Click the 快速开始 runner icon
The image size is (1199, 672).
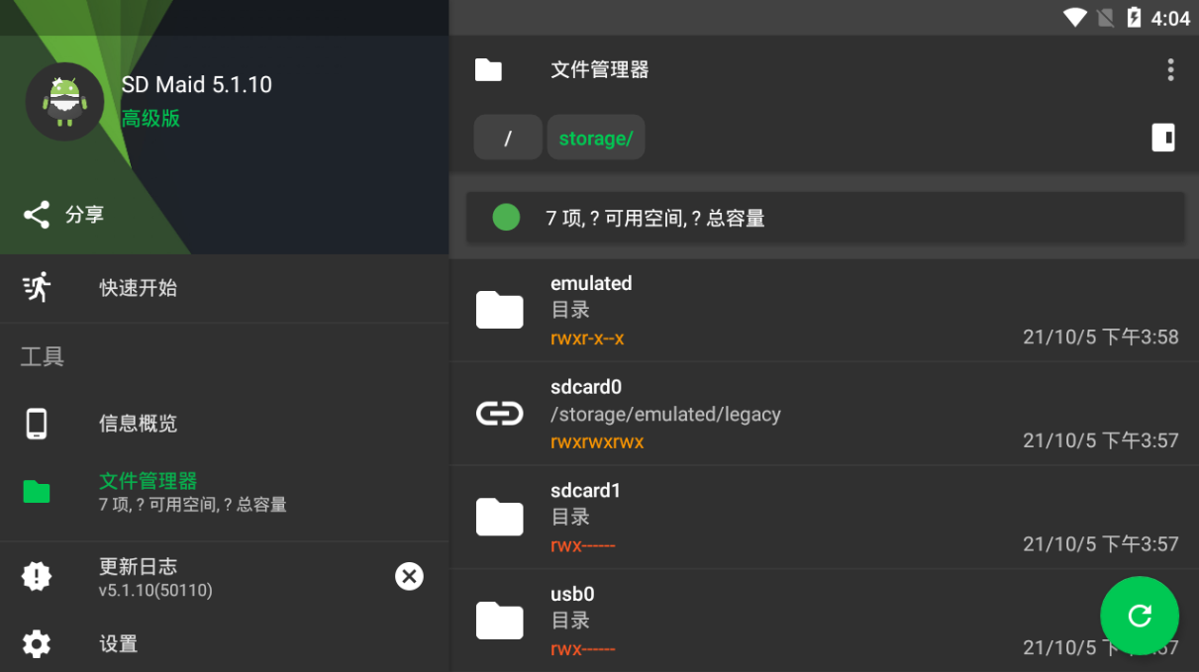point(37,287)
